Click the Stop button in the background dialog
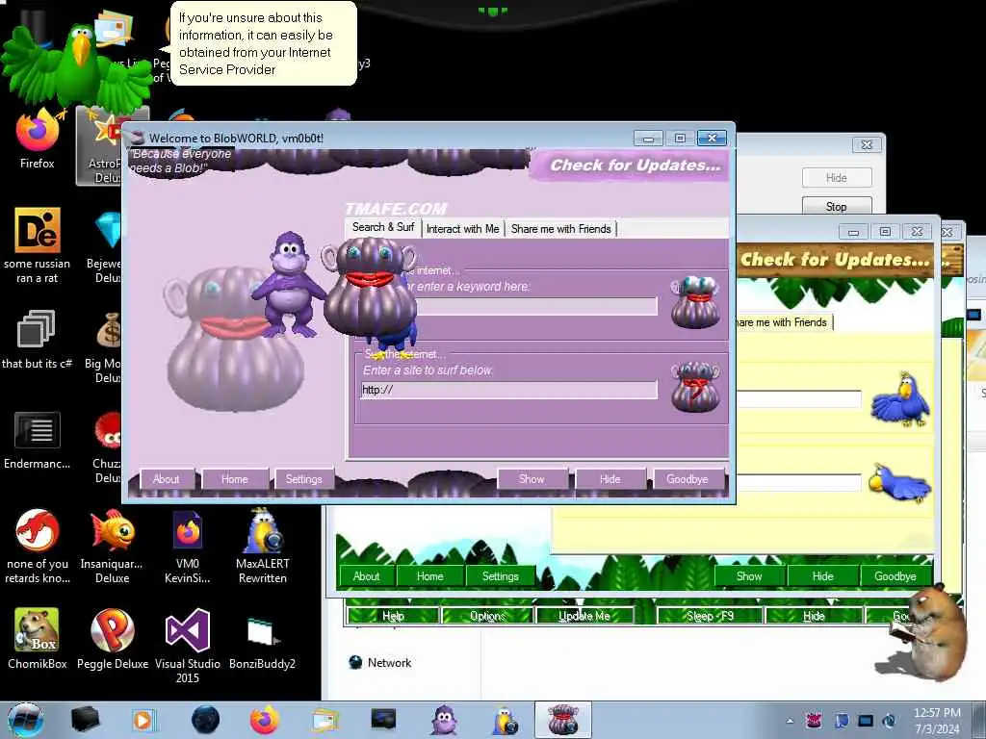This screenshot has width=986, height=739. [x=837, y=206]
